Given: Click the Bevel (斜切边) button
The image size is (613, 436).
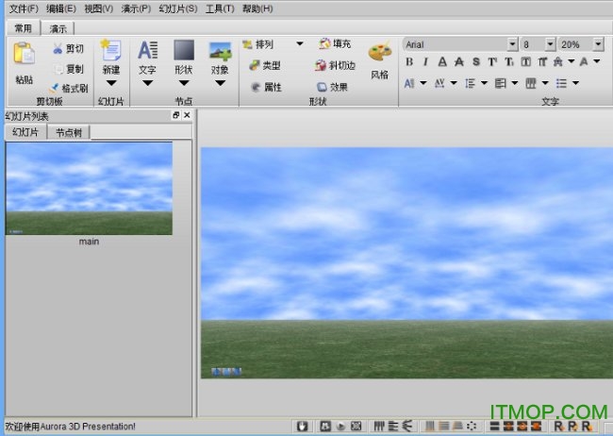Looking at the screenshot, I should pos(335,65).
